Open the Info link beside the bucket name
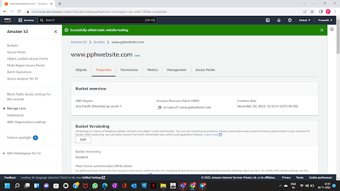This screenshot has width=340, height=191. 137,56
